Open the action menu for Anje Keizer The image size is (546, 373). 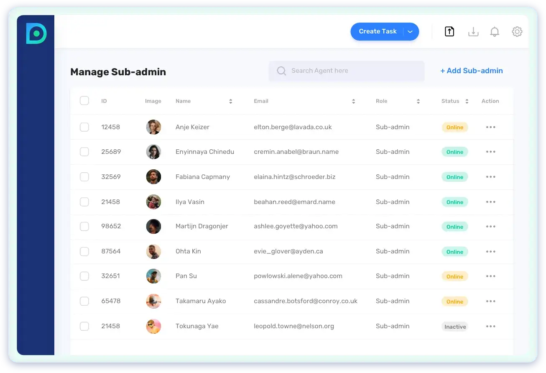tap(490, 127)
